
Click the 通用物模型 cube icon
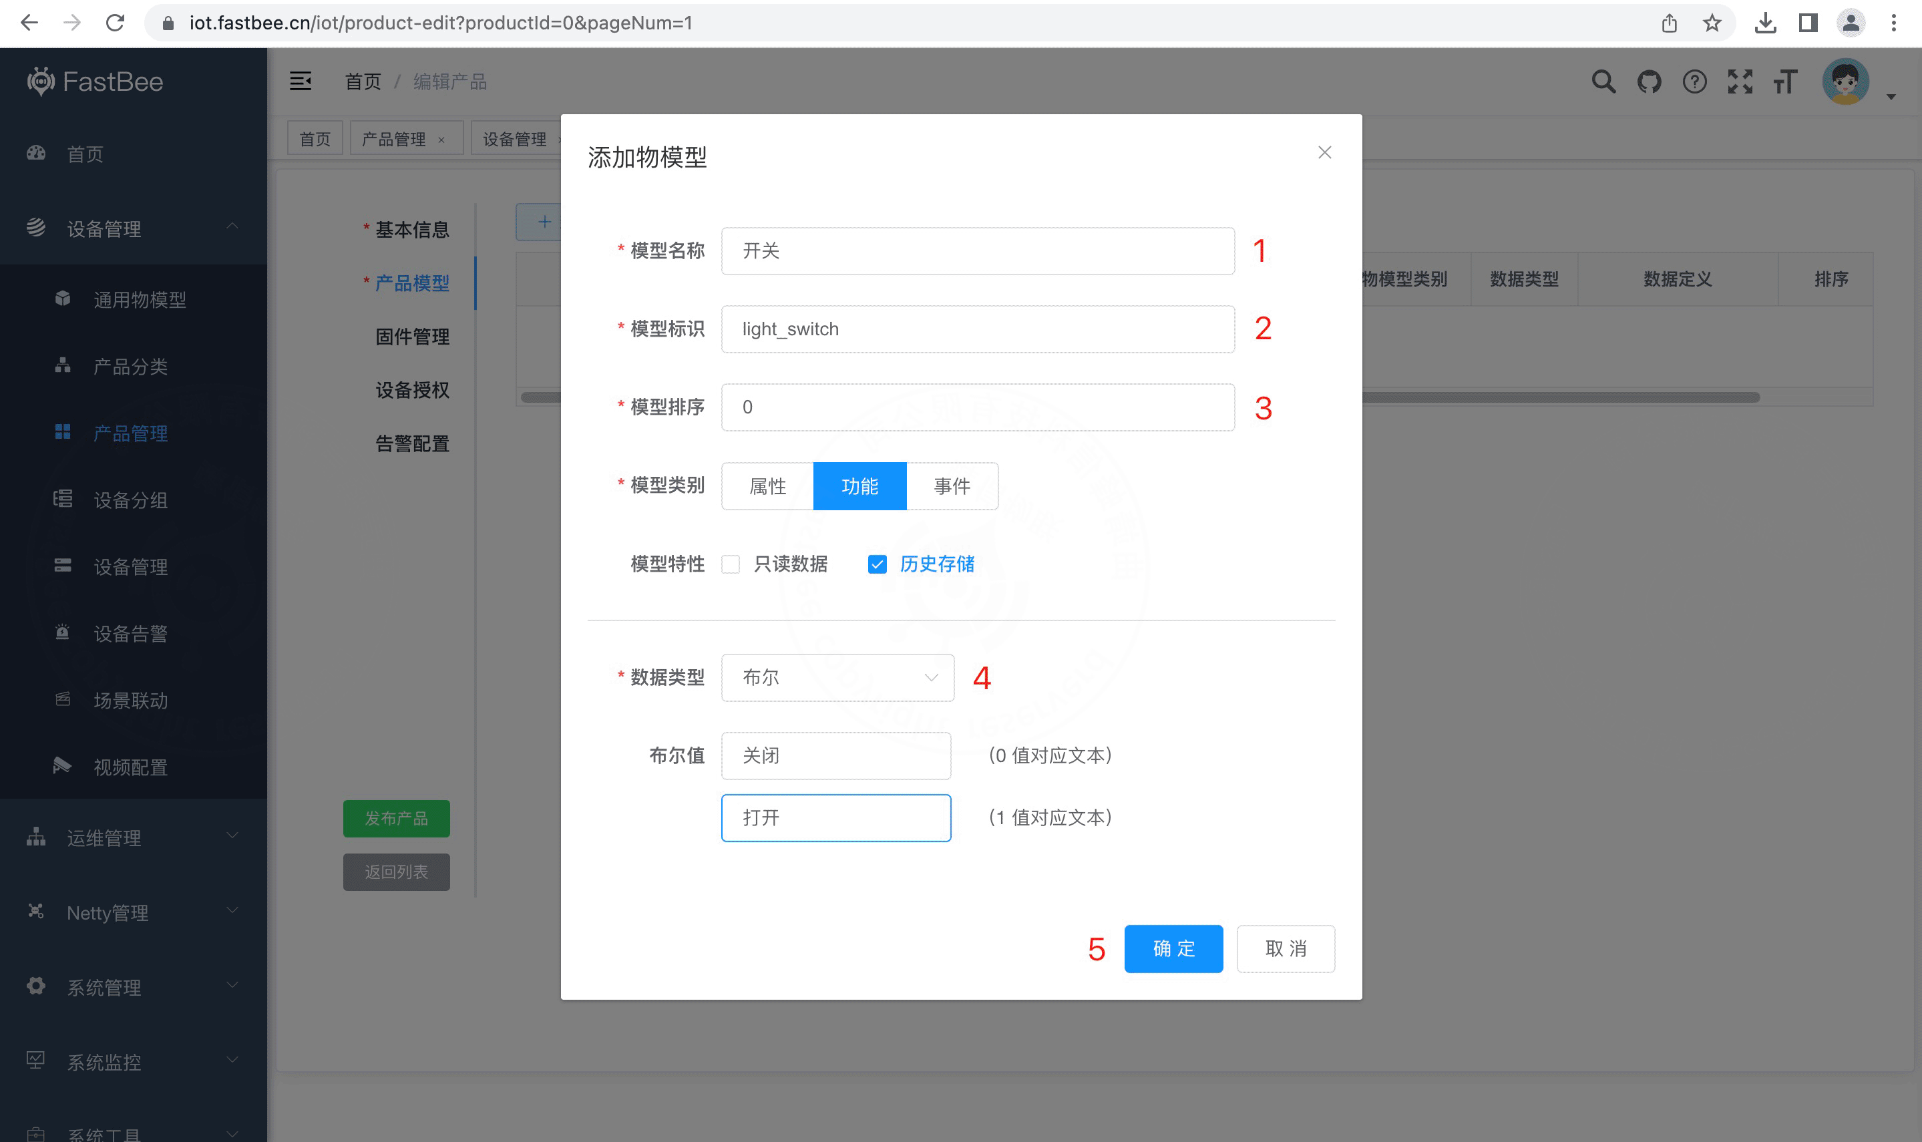62,299
